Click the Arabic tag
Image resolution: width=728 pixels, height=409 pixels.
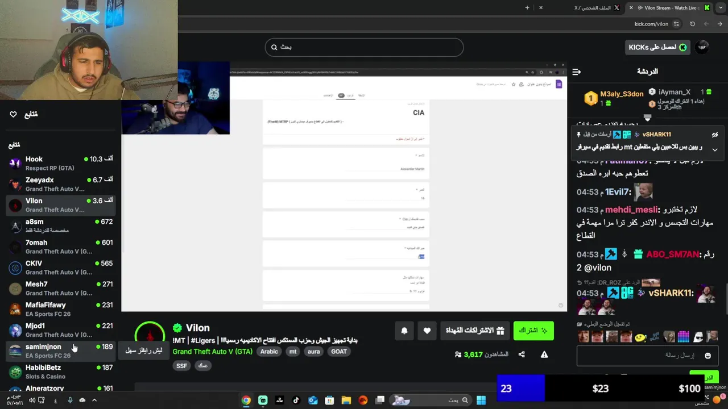(x=269, y=352)
